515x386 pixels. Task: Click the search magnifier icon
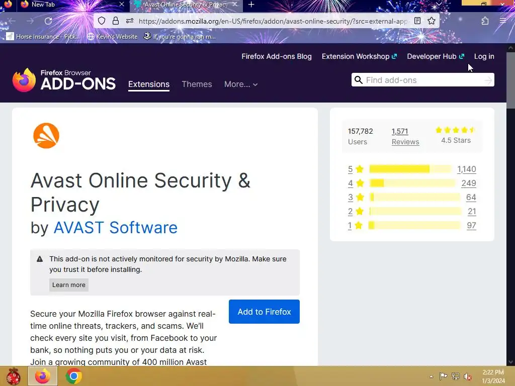pyautogui.click(x=358, y=80)
